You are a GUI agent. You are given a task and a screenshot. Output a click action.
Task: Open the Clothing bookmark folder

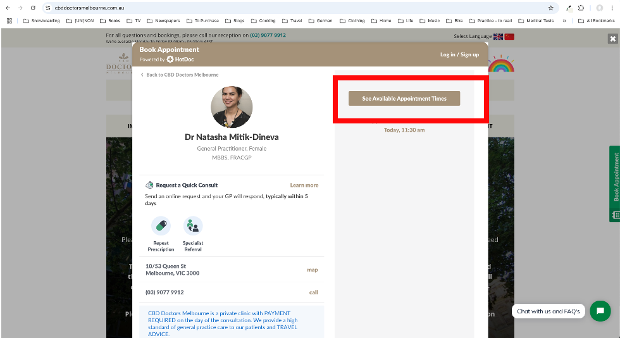(352, 21)
